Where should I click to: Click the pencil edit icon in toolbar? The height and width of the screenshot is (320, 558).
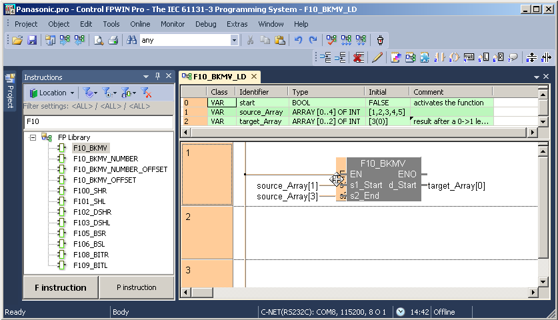377,57
